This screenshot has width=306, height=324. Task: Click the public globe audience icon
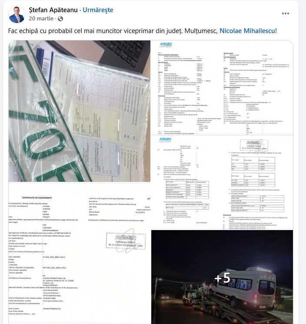[60, 19]
